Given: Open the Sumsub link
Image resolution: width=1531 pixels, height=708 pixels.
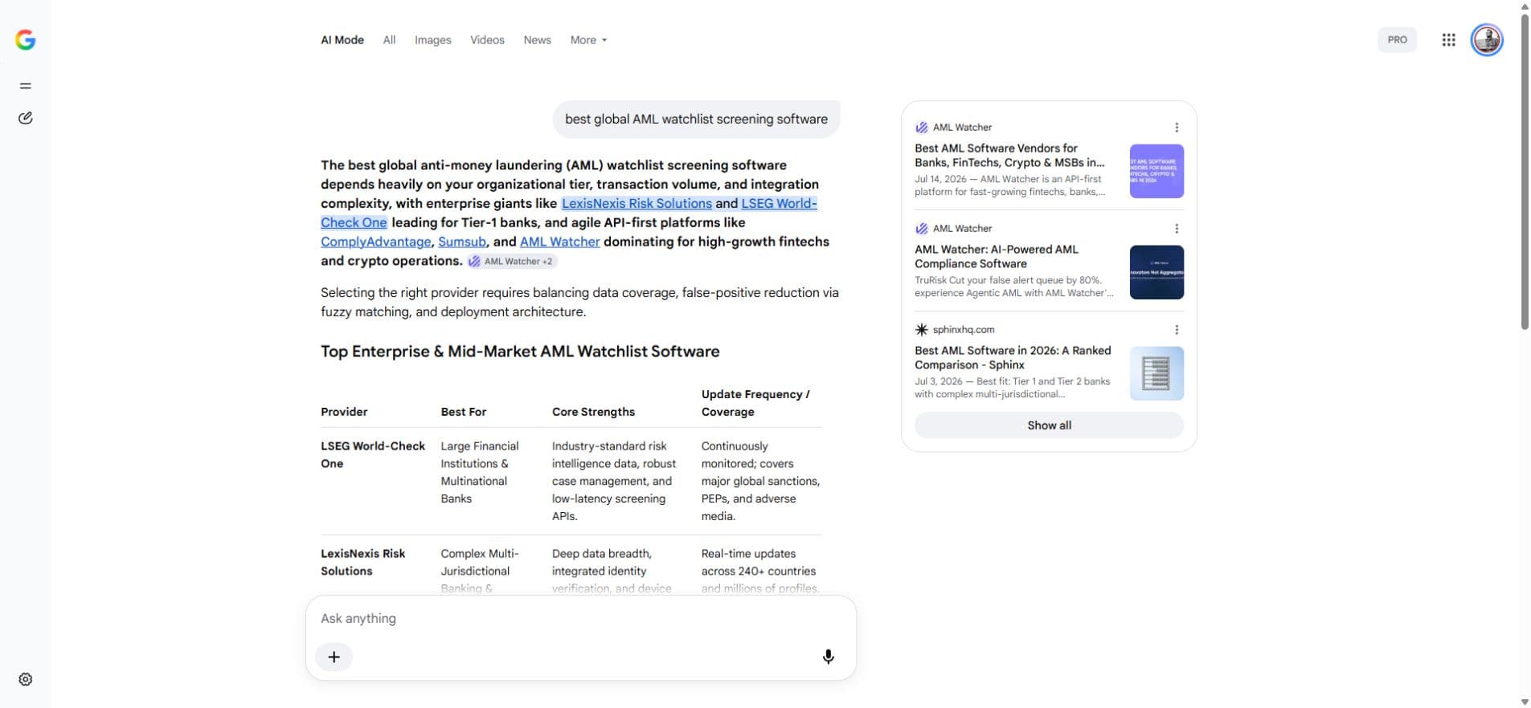Looking at the screenshot, I should pos(462,242).
